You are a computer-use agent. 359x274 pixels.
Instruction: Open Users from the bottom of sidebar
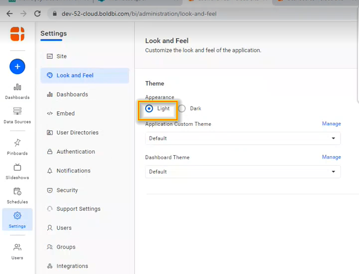coord(17,251)
